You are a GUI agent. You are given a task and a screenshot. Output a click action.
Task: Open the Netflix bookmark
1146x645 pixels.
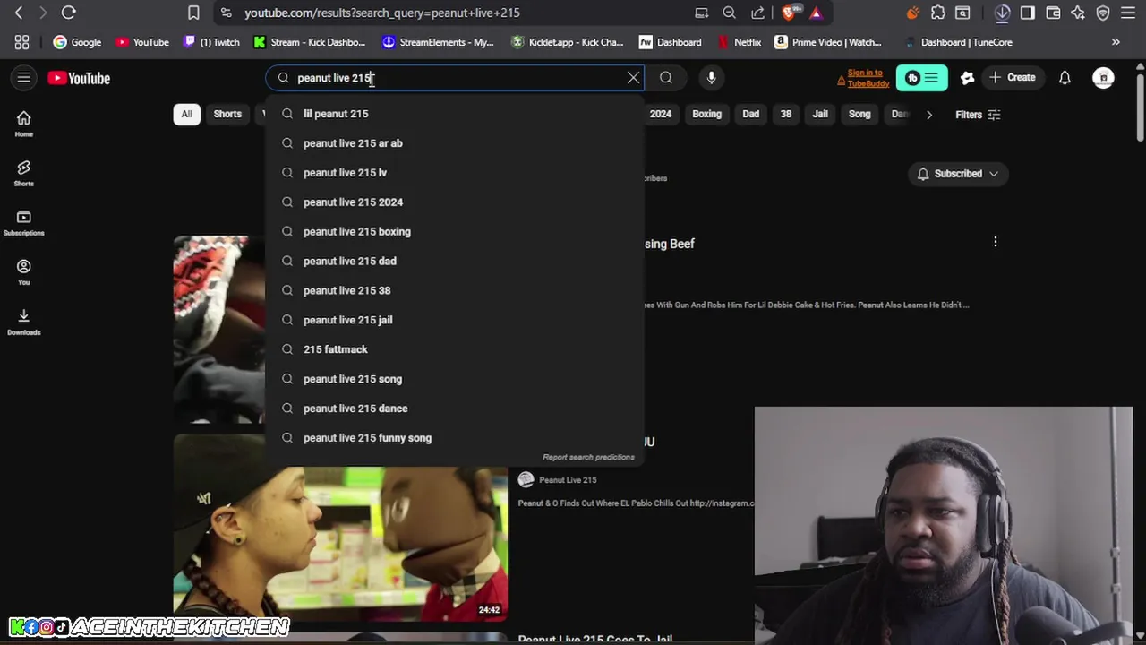click(740, 42)
